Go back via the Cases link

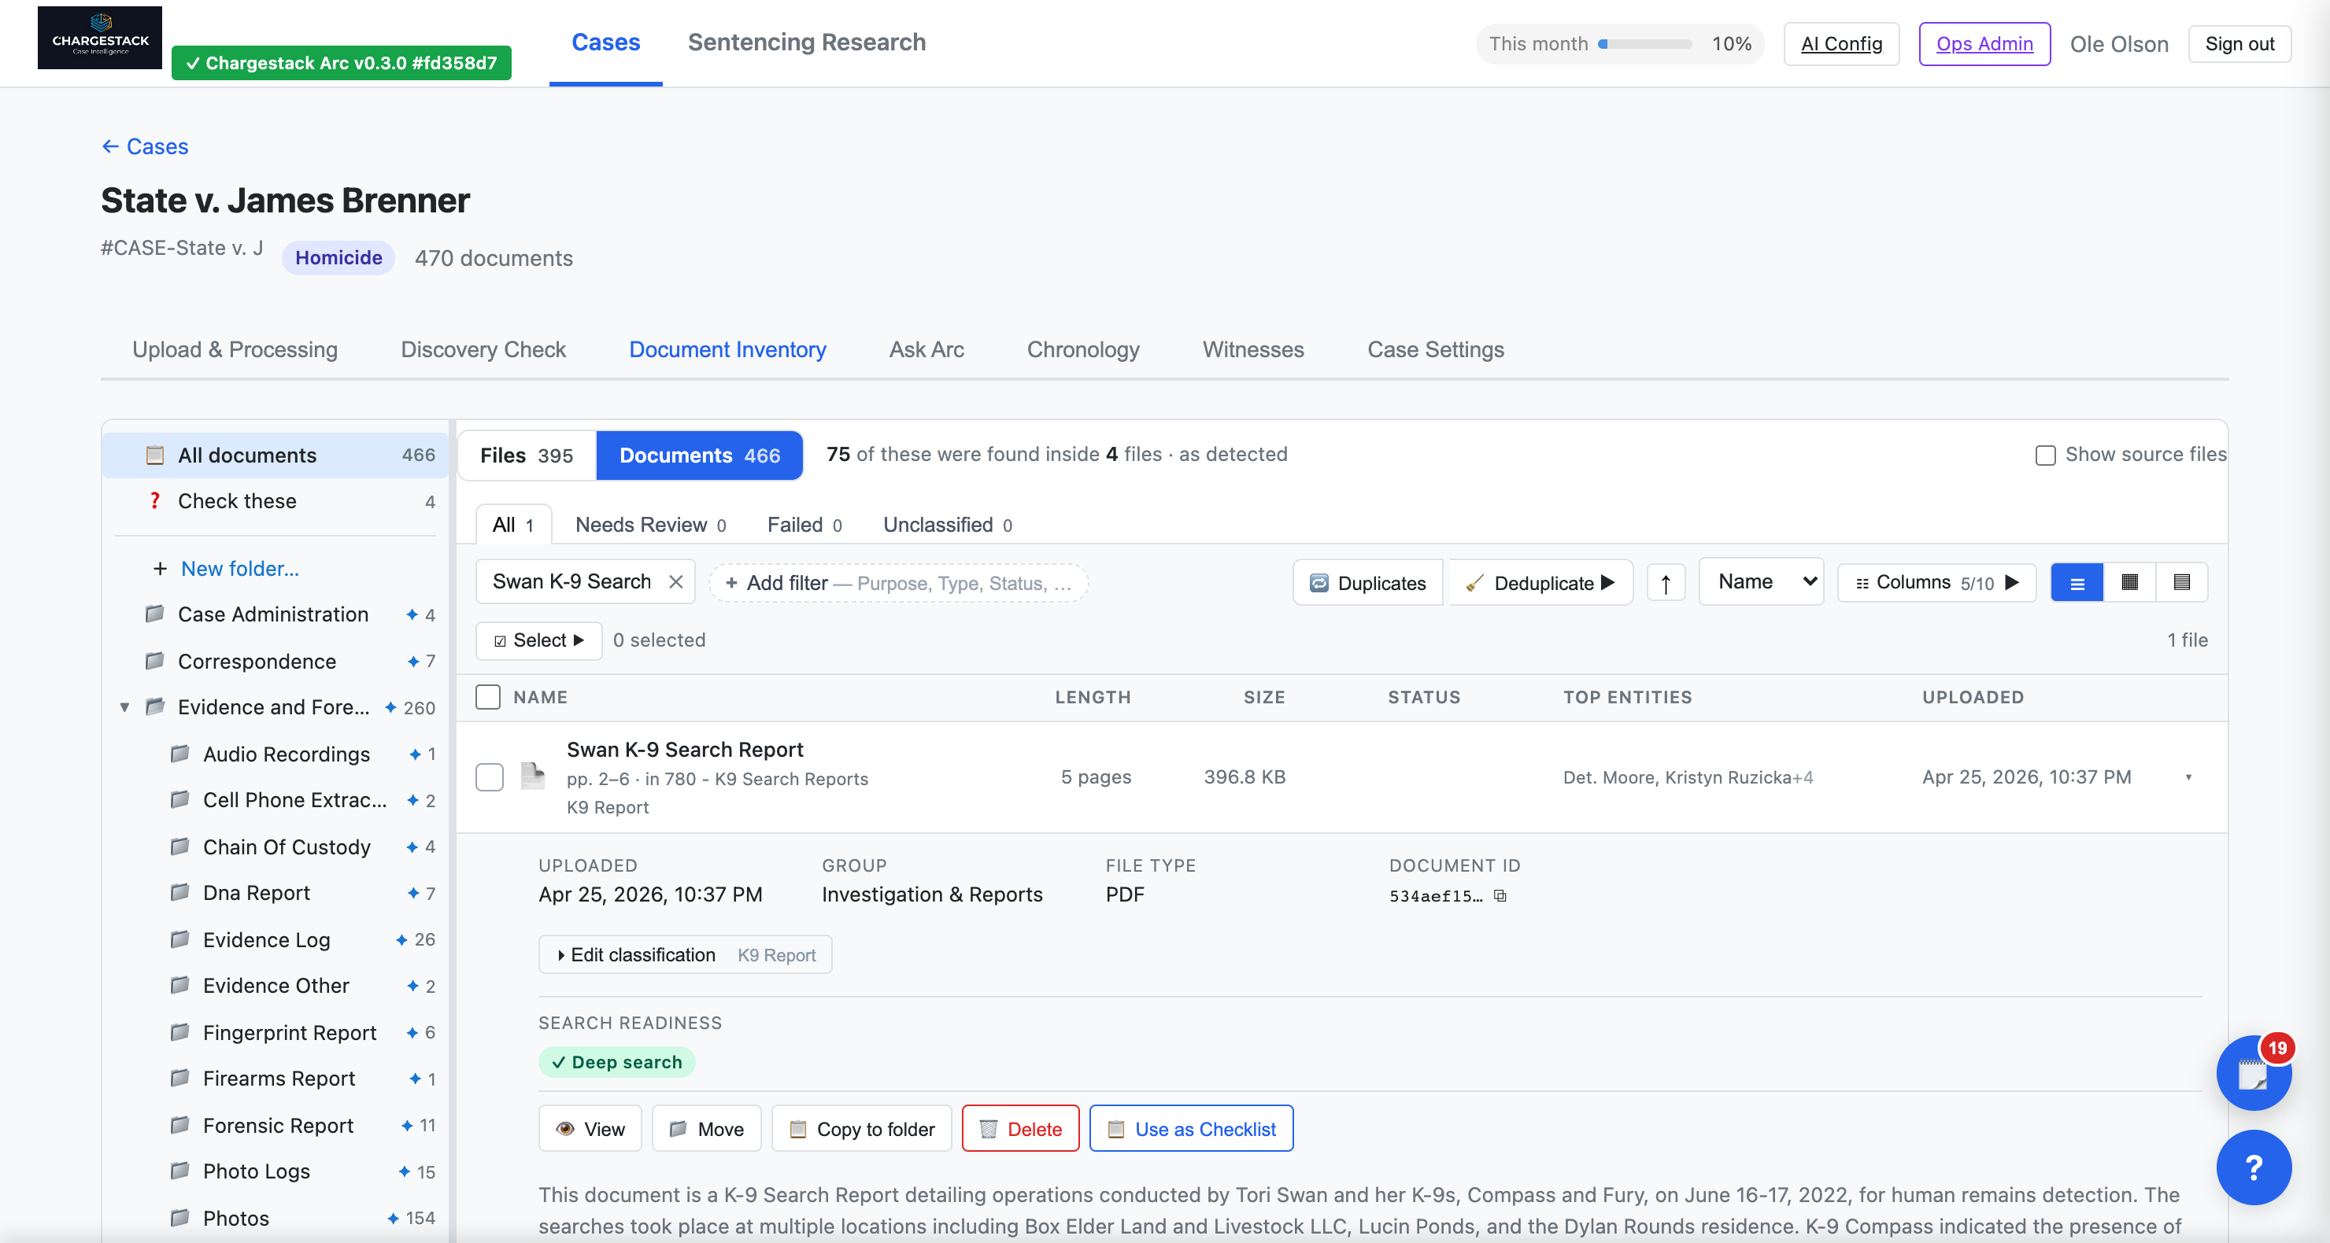pos(145,146)
